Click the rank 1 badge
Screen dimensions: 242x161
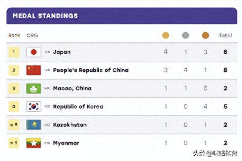click(14, 52)
